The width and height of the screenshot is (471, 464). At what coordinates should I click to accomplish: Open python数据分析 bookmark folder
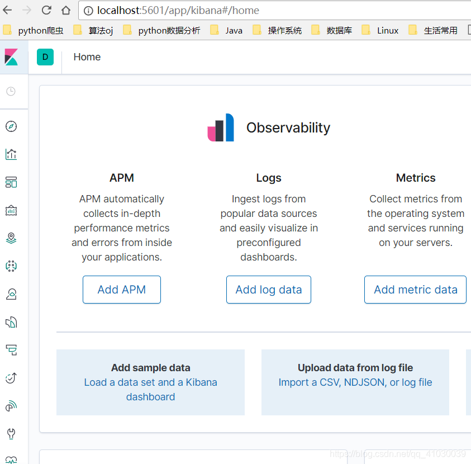click(161, 30)
